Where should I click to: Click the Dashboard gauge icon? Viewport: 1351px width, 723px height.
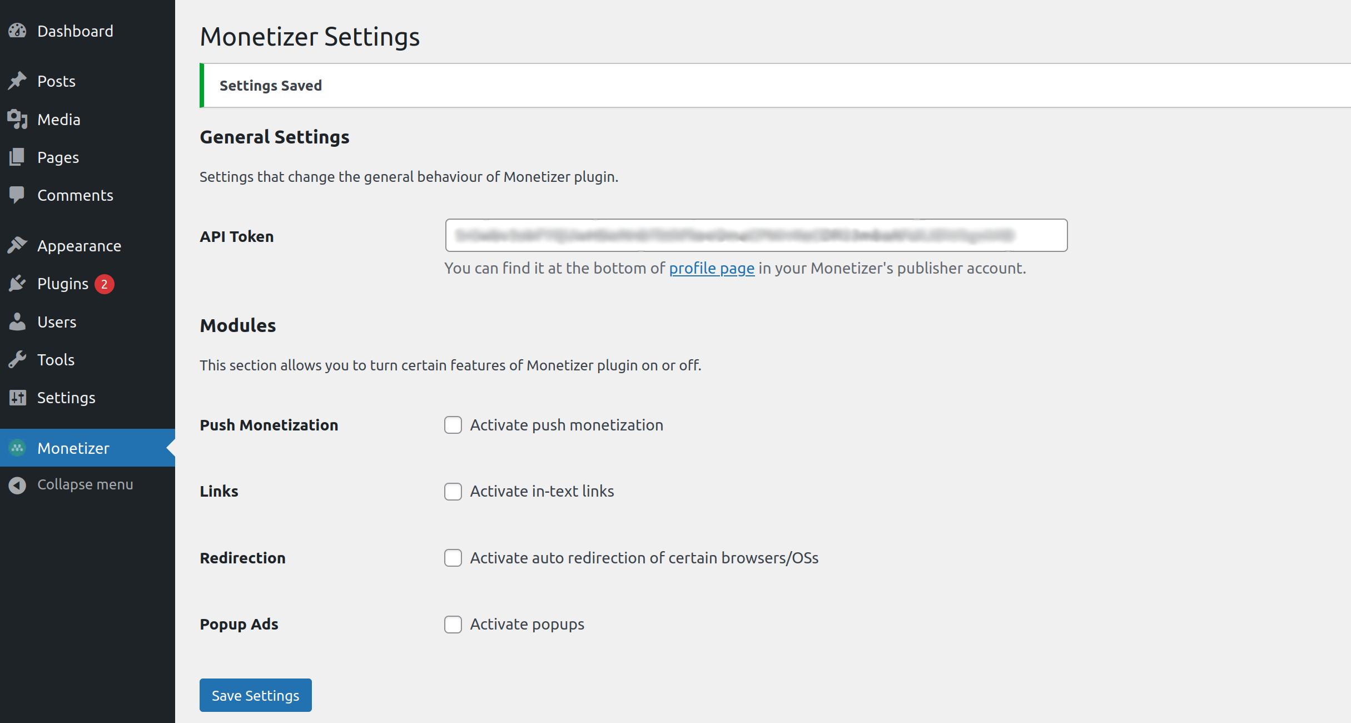(17, 31)
